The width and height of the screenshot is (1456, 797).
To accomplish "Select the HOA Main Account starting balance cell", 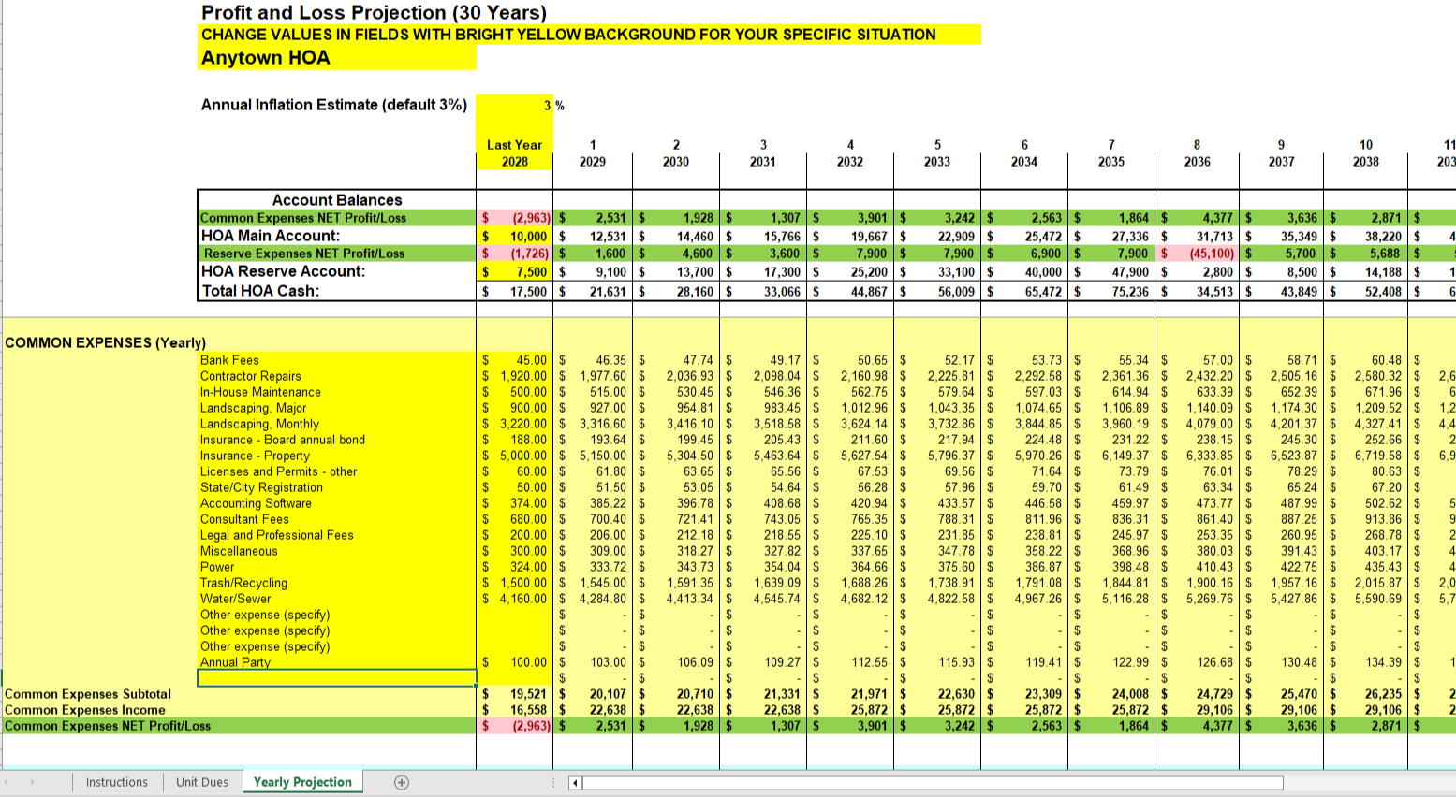I will tap(515, 235).
